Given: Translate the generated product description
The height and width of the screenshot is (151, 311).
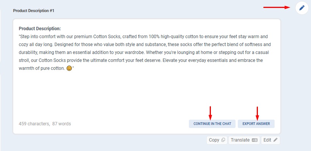Looking at the screenshot, I should 244,140.
